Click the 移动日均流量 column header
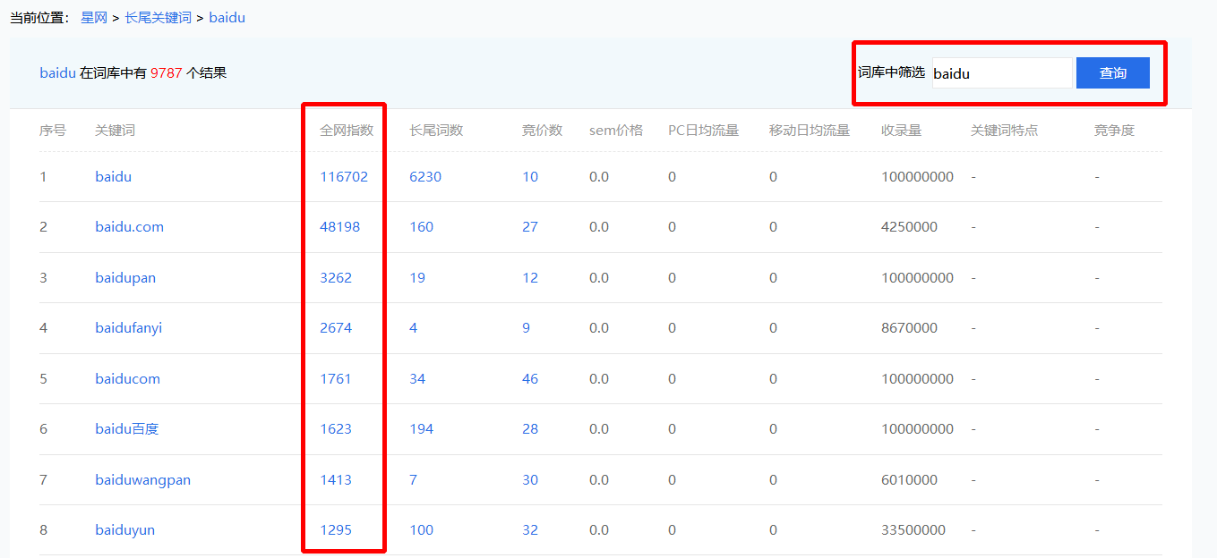Screen dimensions: 1217x558 810,131
